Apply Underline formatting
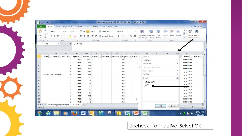Image resolution: width=242 pixels, height=136 pixels. coord(58,36)
